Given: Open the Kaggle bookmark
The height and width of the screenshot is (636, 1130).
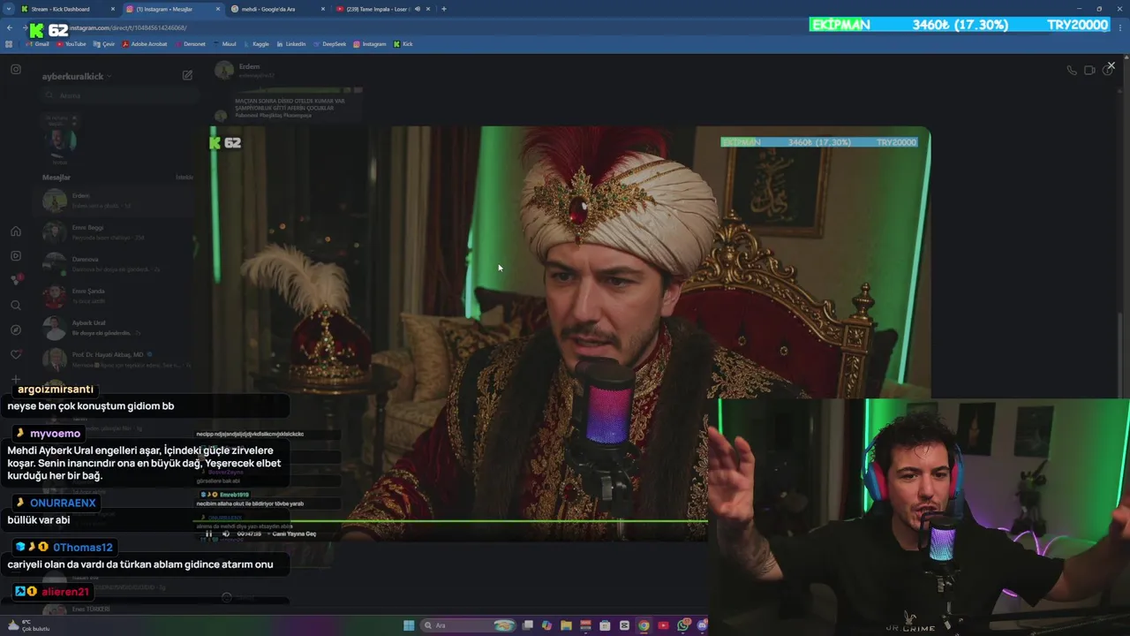Looking at the screenshot, I should (x=255, y=43).
